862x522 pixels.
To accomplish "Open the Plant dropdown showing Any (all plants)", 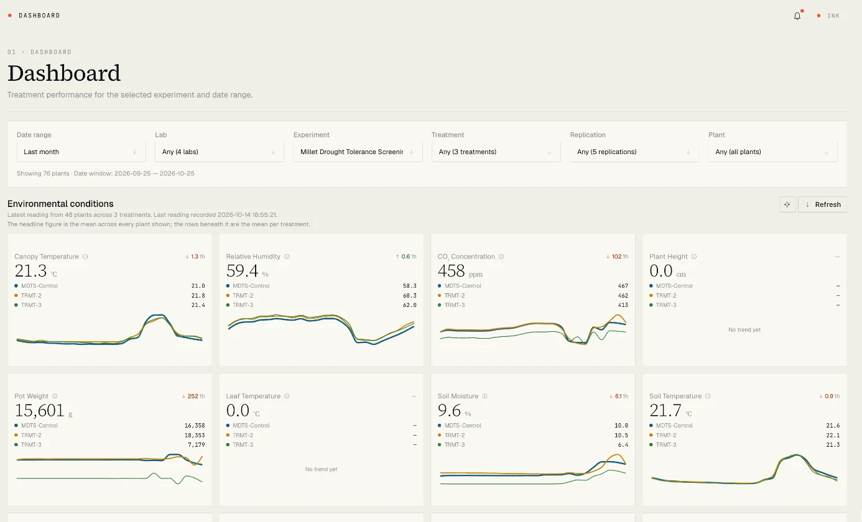I will tap(773, 152).
